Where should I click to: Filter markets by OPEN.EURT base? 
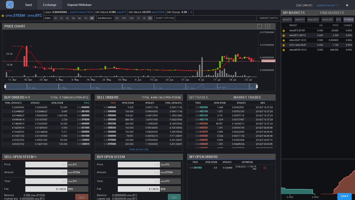327,20
